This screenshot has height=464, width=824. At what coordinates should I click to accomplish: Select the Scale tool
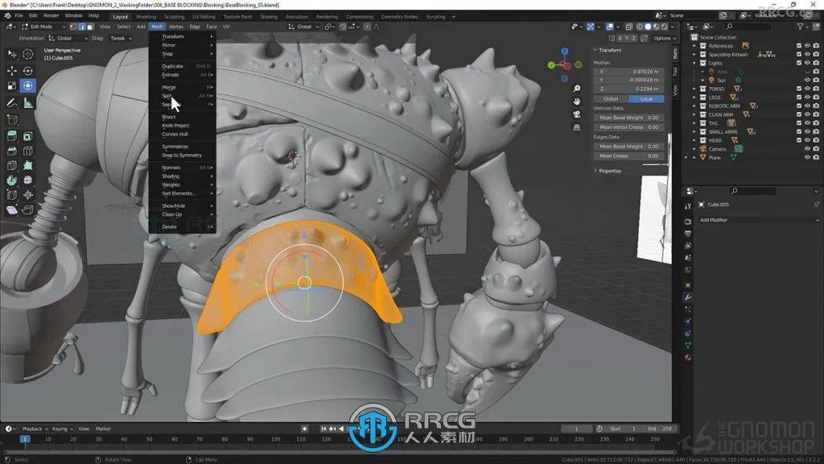click(x=11, y=85)
